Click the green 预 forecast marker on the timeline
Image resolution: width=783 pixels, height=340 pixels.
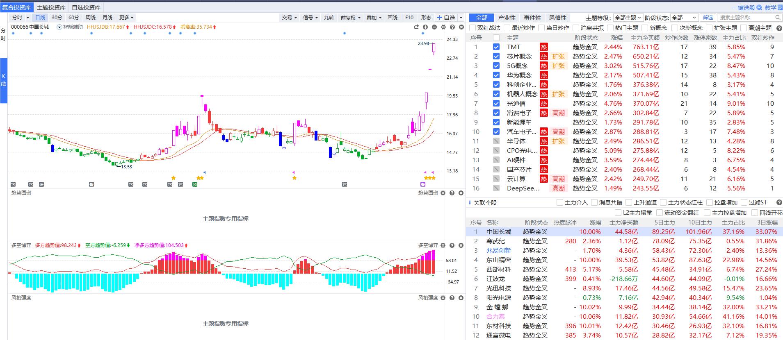pyautogui.click(x=195, y=184)
